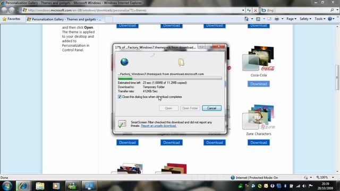Click the Windows Start orb
Viewport: 340px width, 191px height.
pyautogui.click(x=7, y=186)
